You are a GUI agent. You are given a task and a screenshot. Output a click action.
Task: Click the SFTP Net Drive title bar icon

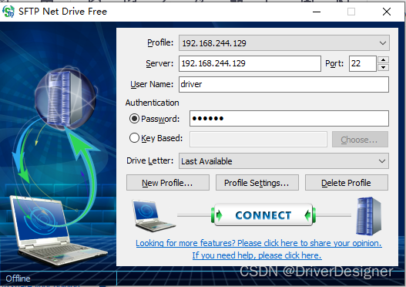click(8, 12)
